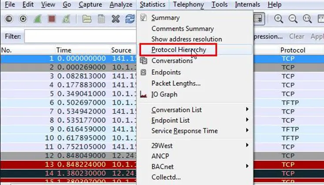The height and width of the screenshot is (185, 324).
Task: Open capture options toolbar icon
Action: click(x=23, y=19)
